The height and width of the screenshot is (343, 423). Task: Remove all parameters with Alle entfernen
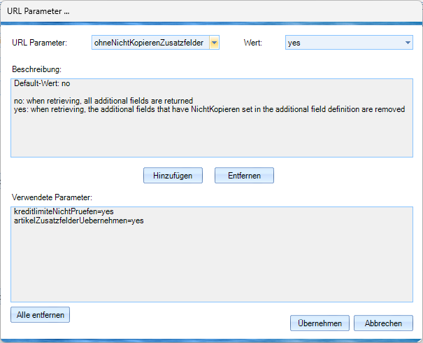[41, 315]
